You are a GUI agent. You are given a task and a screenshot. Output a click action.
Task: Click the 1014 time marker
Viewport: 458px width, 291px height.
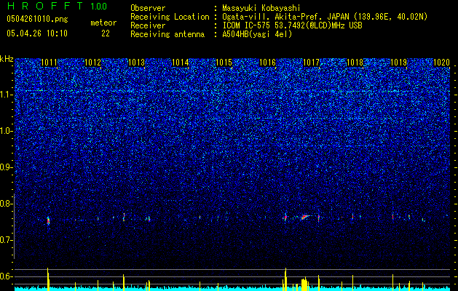(181, 63)
